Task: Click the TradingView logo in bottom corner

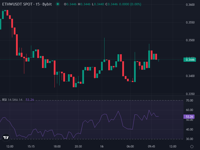Action: coord(6,137)
